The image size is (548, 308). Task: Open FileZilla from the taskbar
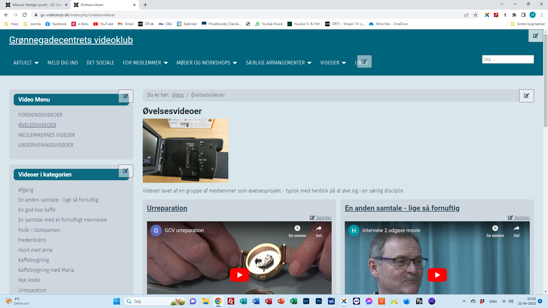(231, 301)
